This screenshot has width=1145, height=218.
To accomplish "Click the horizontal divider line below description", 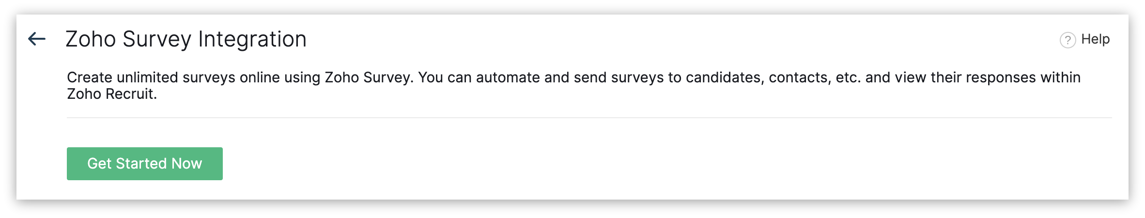I will click(588, 118).
